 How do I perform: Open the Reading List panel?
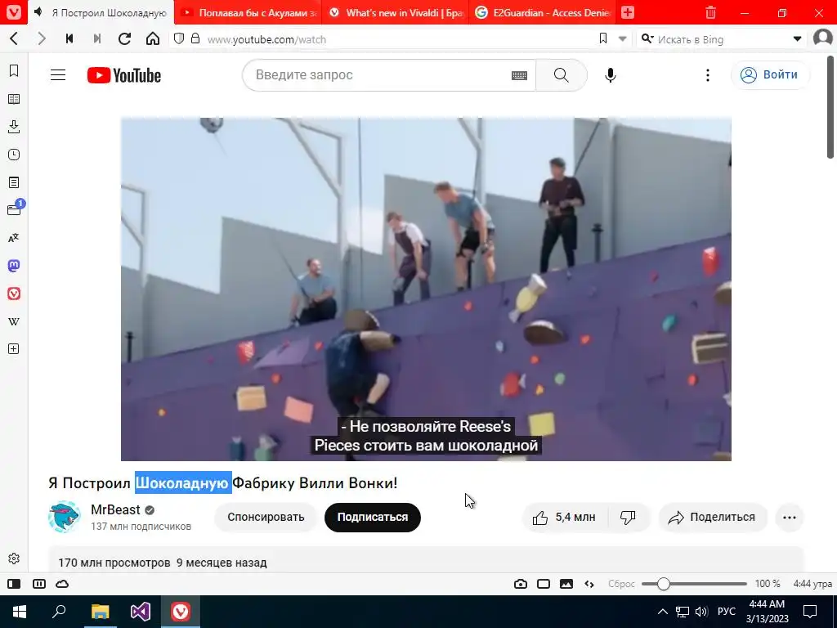pyautogui.click(x=15, y=99)
